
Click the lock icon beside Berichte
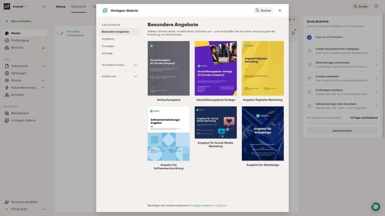coord(43,48)
